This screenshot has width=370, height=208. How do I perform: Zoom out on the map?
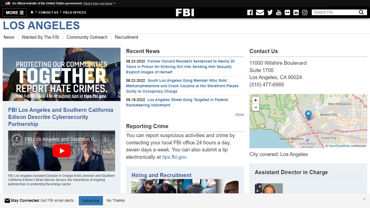[x=256, y=107]
